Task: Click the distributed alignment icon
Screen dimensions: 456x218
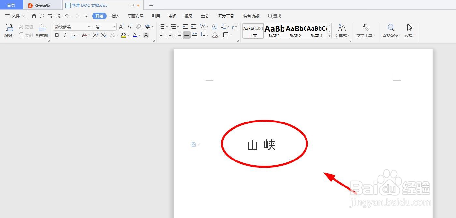Action: 195,35
